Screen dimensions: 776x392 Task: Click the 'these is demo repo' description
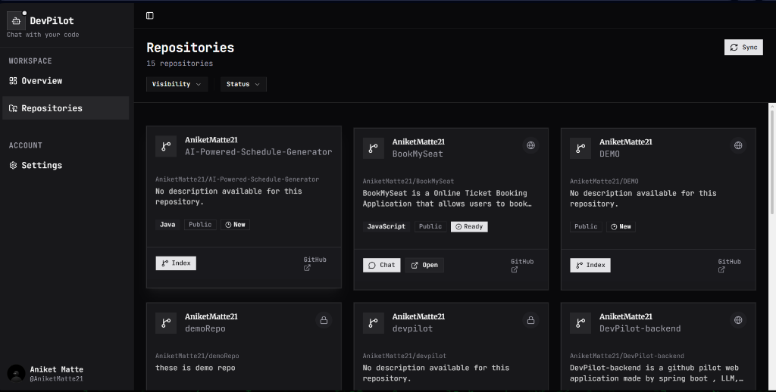[196, 368]
